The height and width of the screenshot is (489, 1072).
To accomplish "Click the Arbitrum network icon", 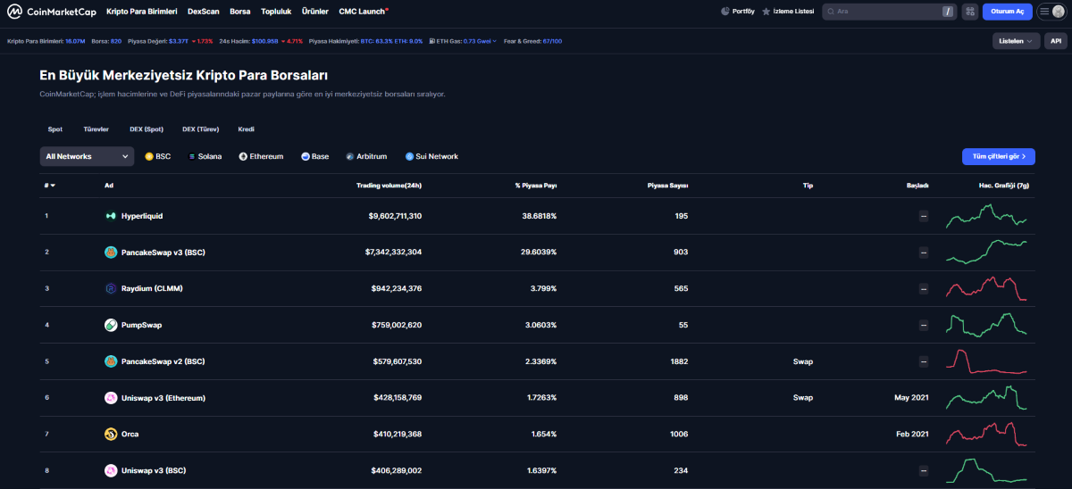I will (x=349, y=156).
